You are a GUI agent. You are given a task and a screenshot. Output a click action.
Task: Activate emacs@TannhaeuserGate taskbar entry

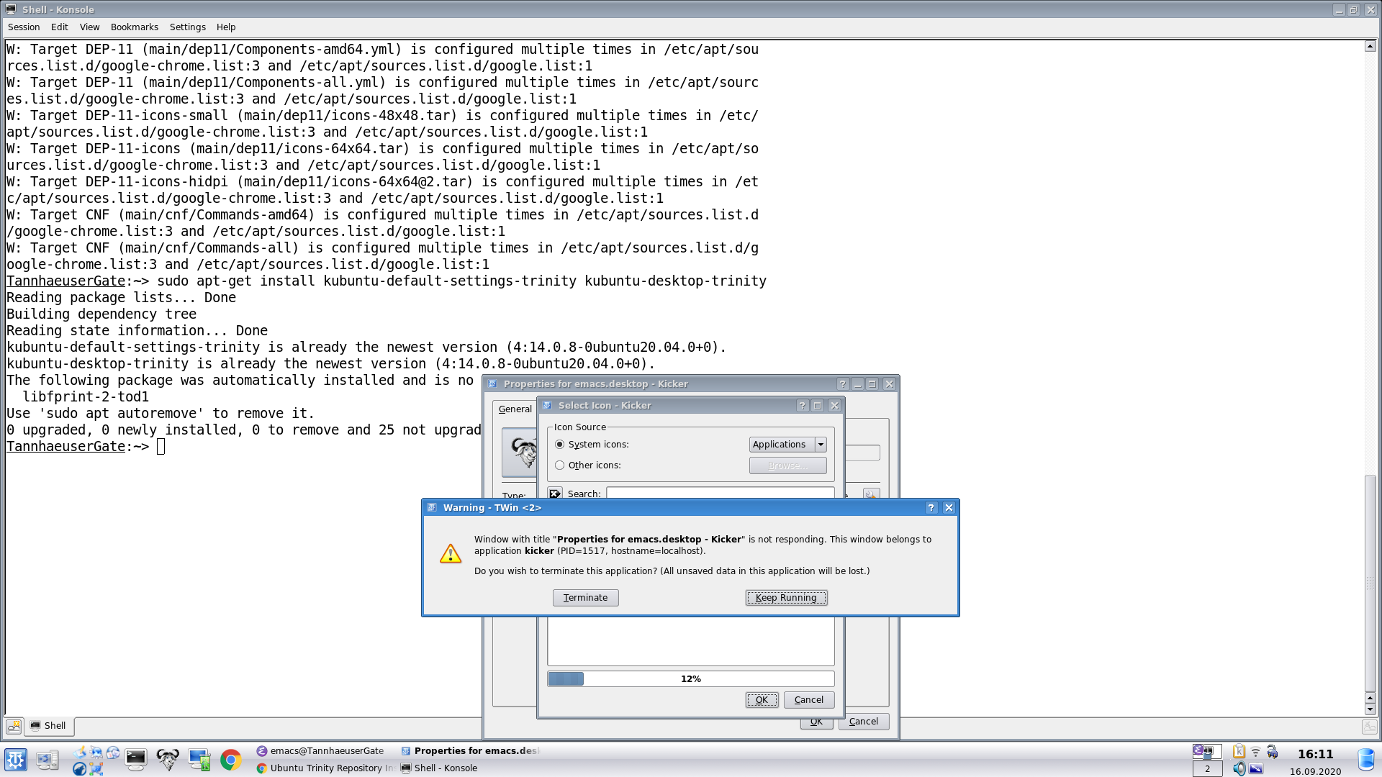click(x=320, y=751)
